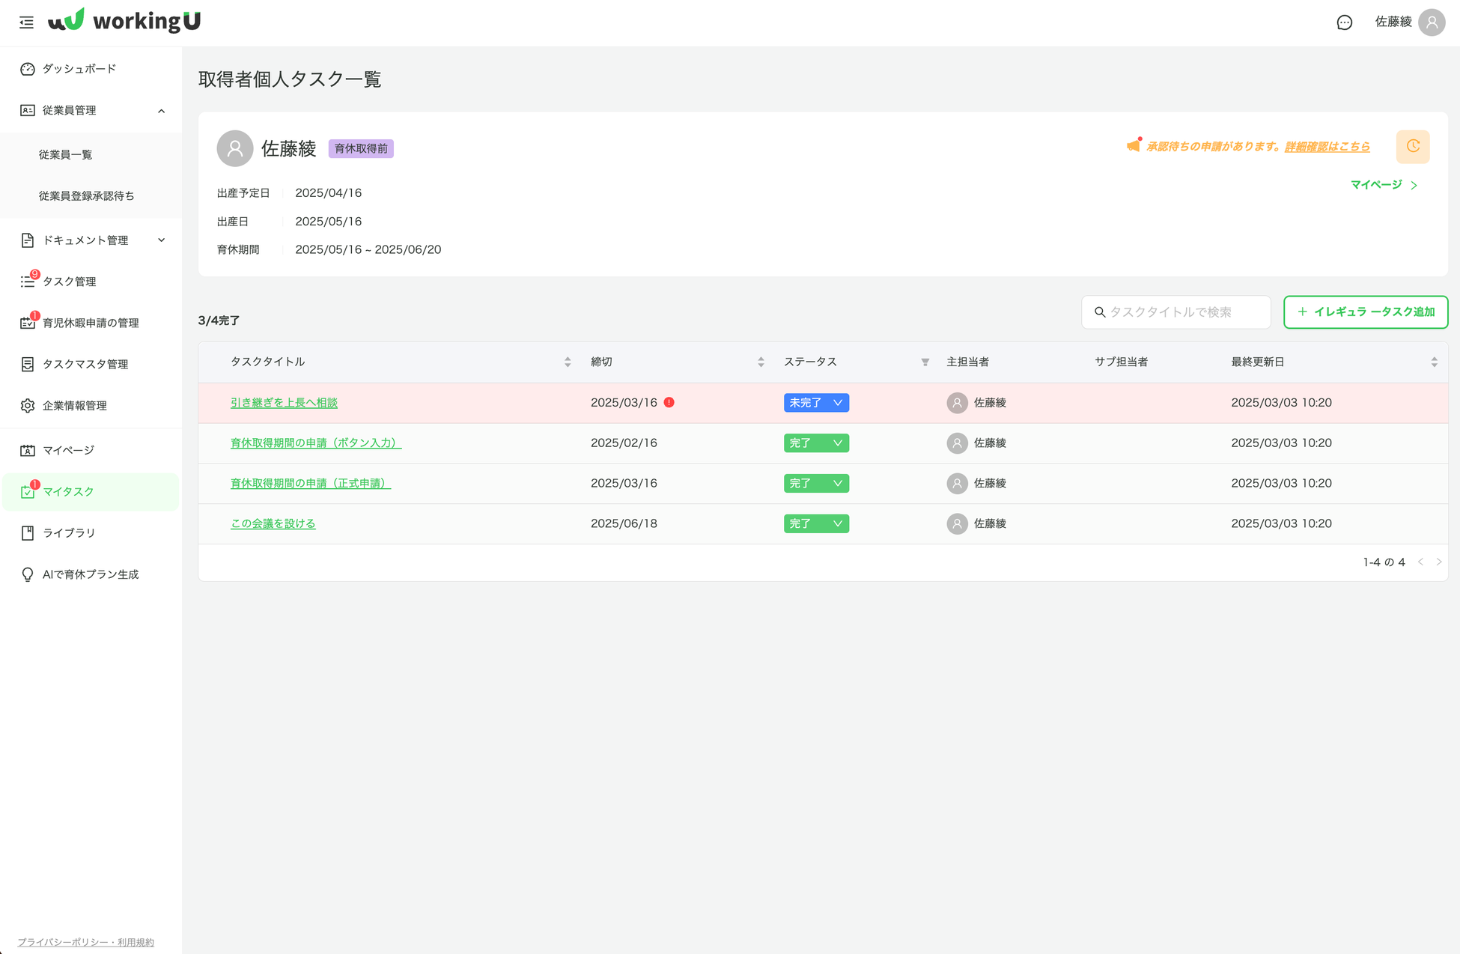The image size is (1460, 954).
Task: Click the overdue red alert icon on 2025/03/16
Action: 669,403
